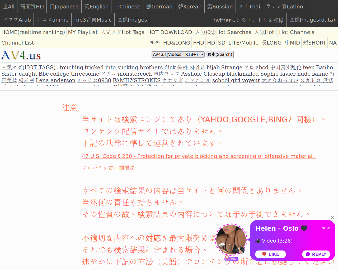Open the mp3音楽Music tab

[x=93, y=20]
